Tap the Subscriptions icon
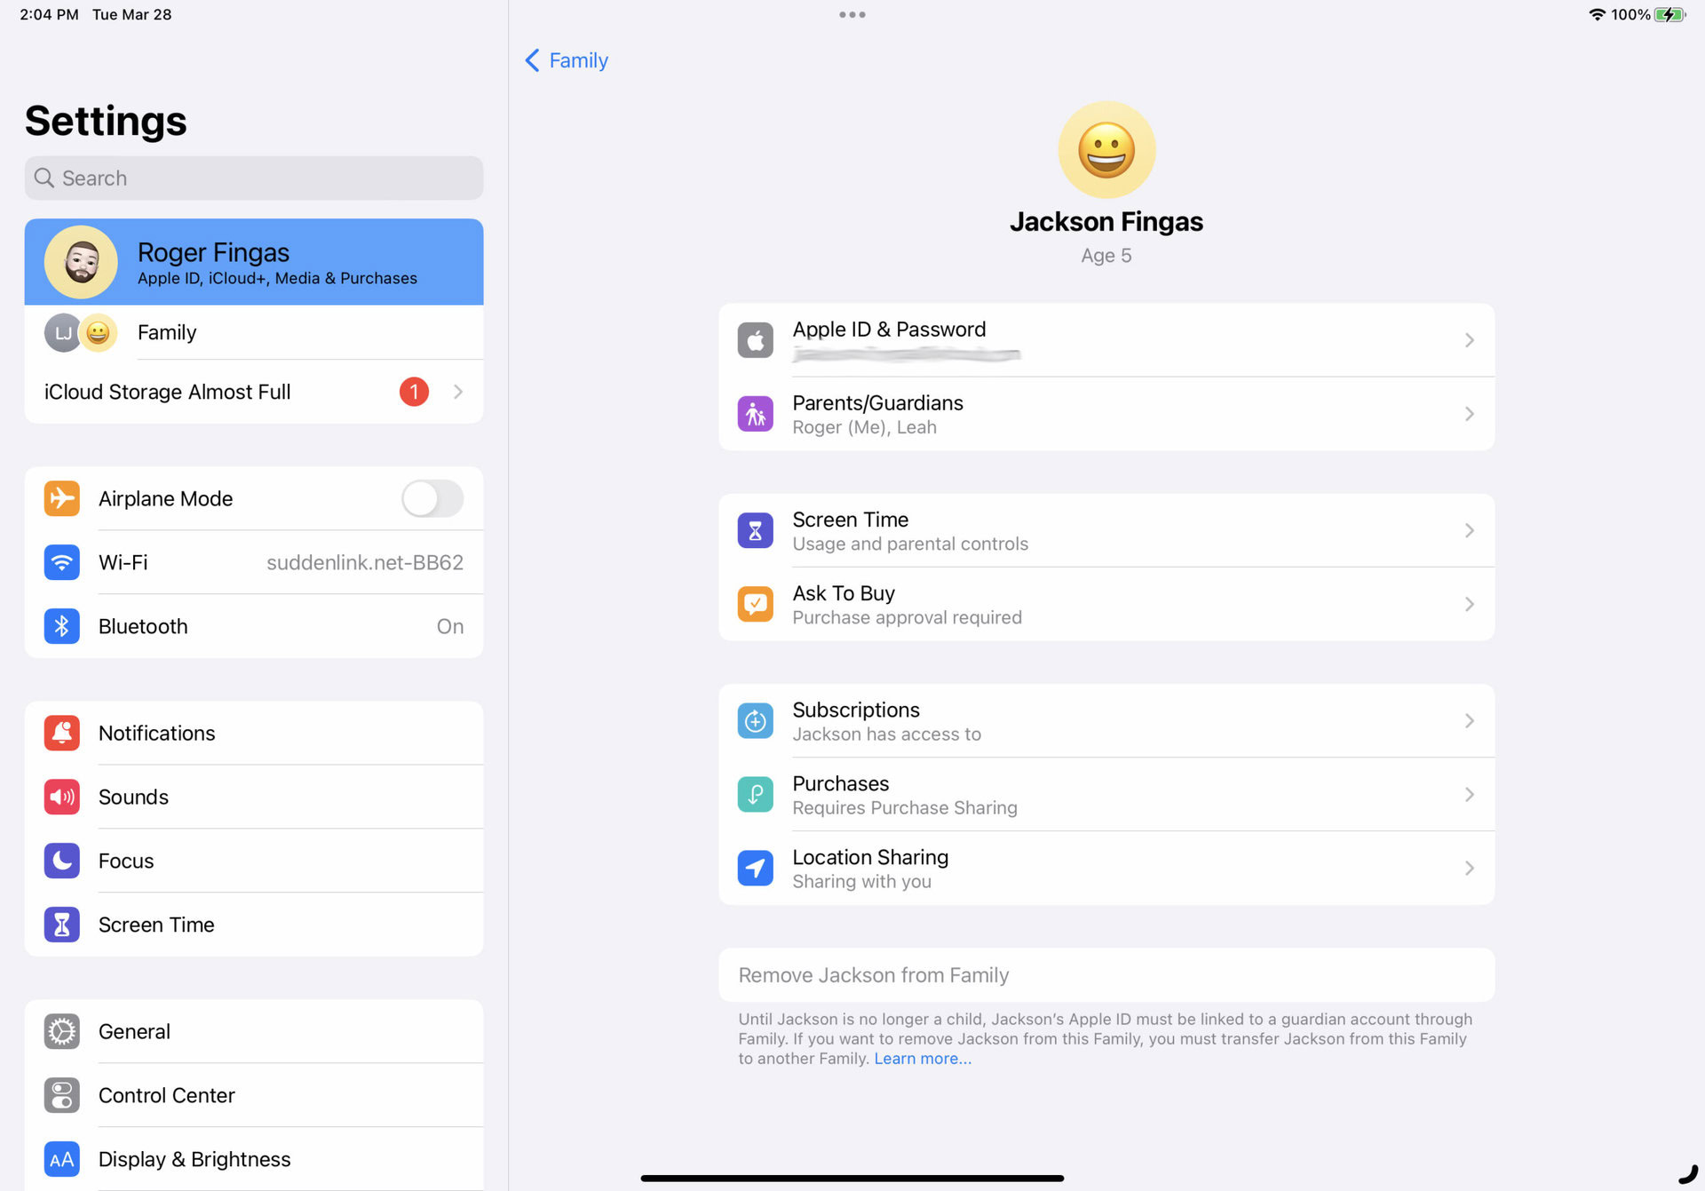 pos(755,721)
